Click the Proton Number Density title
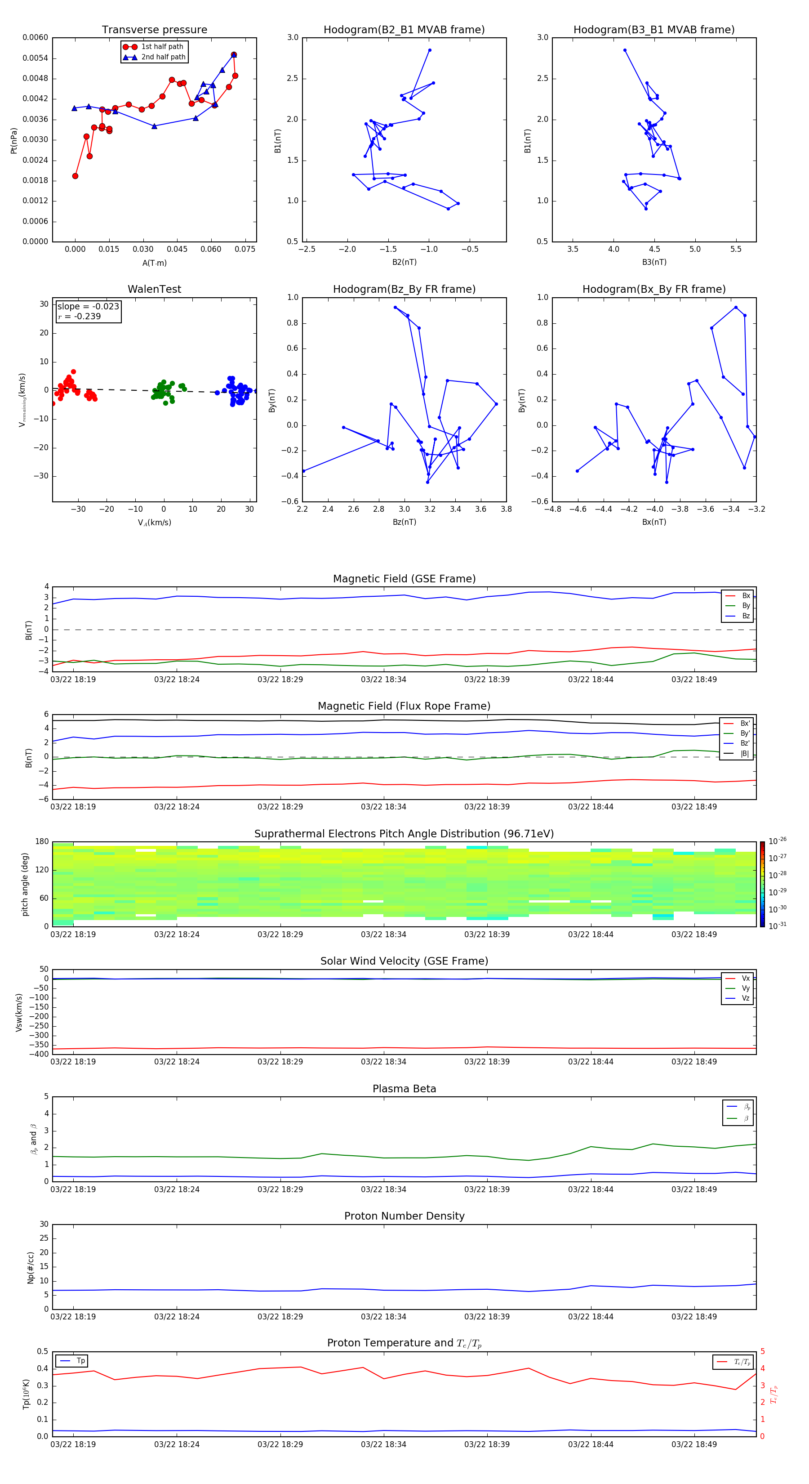 (x=404, y=1216)
